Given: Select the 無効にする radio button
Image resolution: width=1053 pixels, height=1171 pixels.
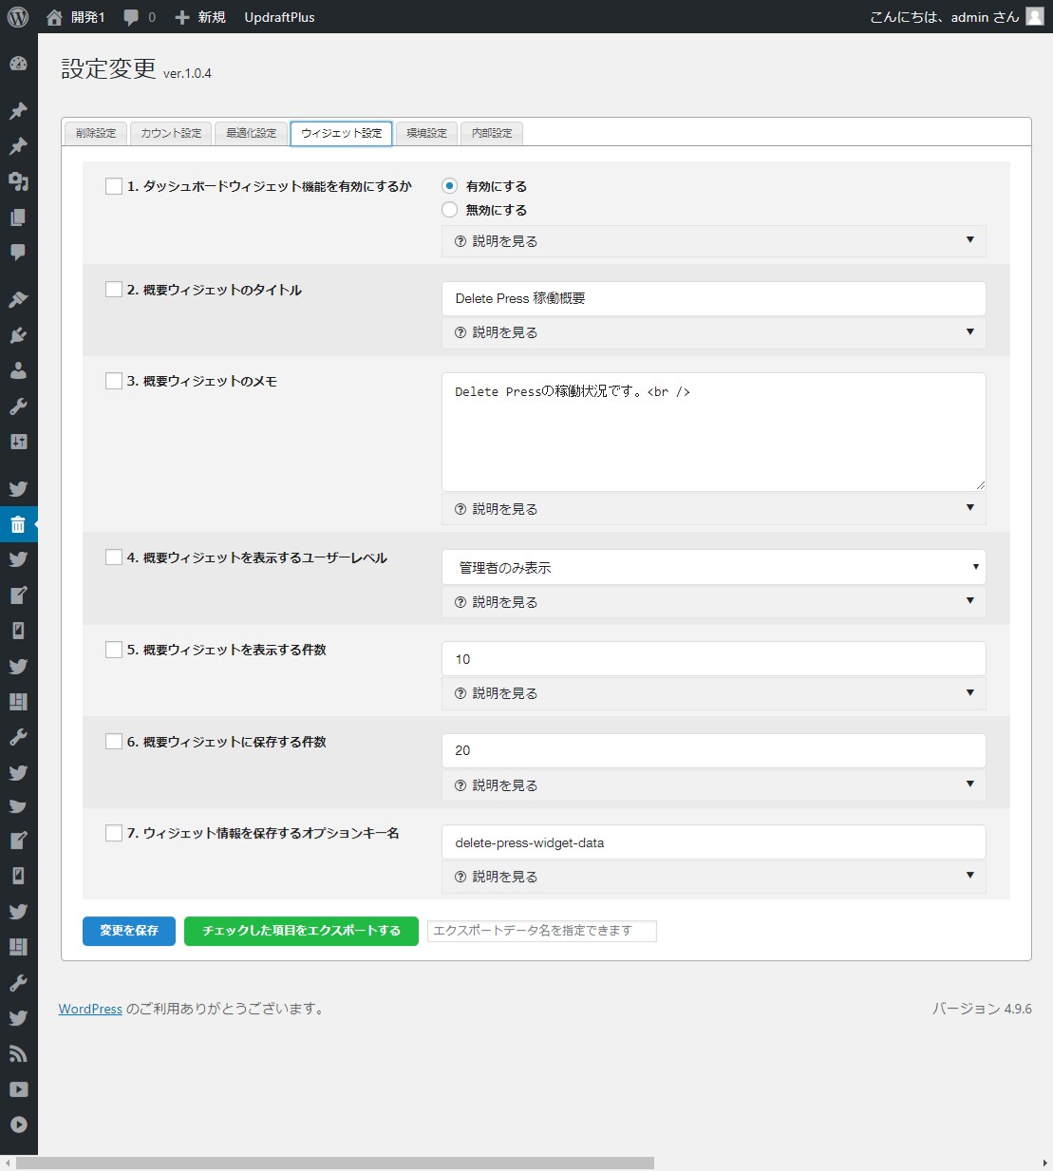Looking at the screenshot, I should (450, 210).
